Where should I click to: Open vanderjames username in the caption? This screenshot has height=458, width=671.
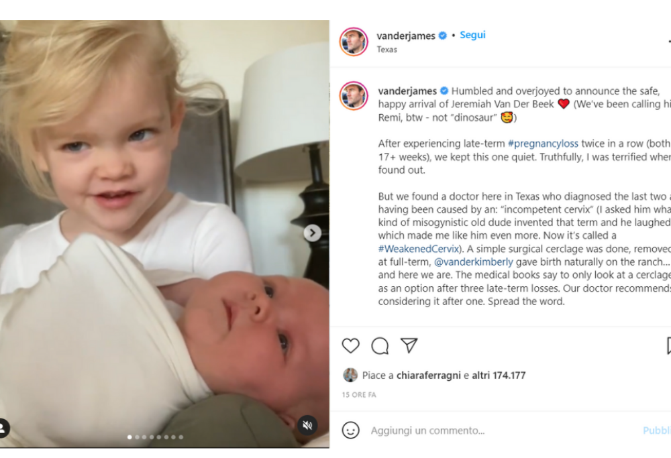tap(407, 91)
